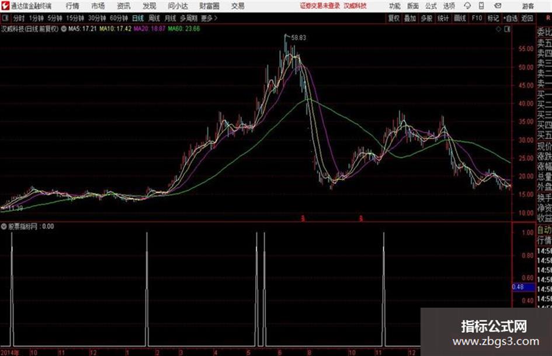Open the 版面 menu
The height and width of the screenshot is (356, 552).
(412, 6)
